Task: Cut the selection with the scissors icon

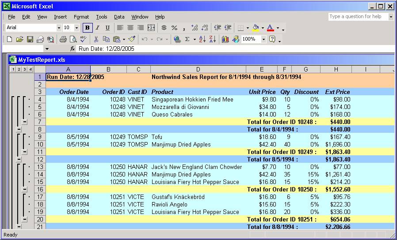Action: pos(96,39)
